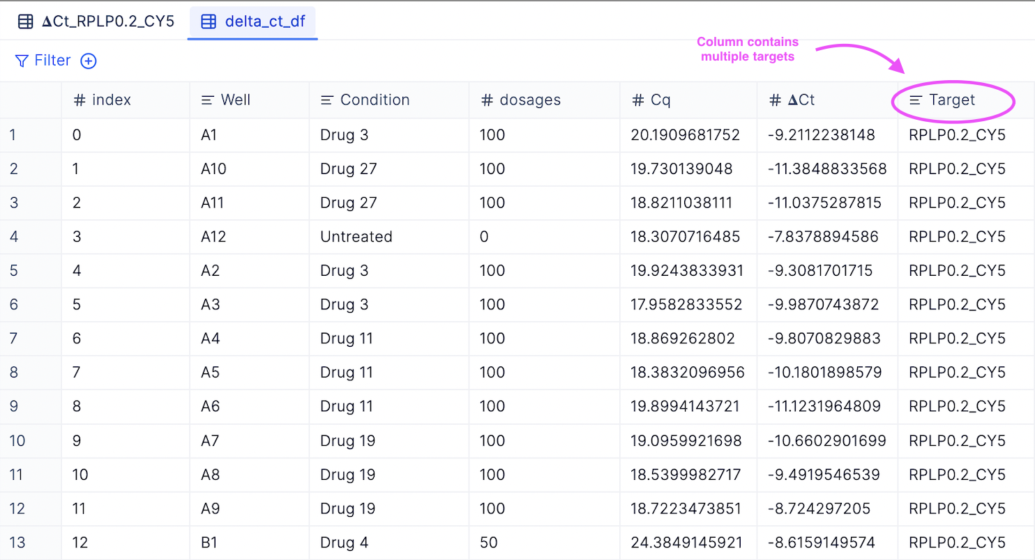
Task: Select the delta_ct_df tab
Action: 253,22
